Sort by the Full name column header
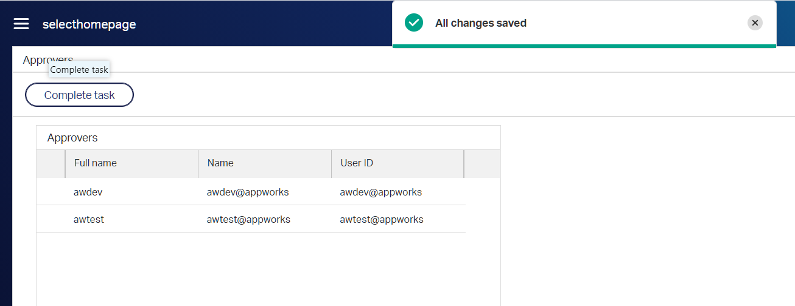 coord(96,163)
